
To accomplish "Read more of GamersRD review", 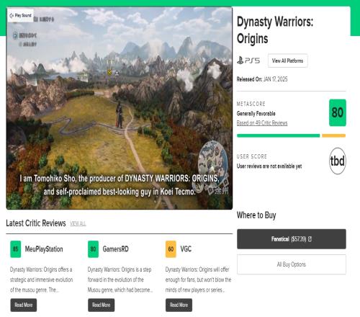I will [101, 305].
